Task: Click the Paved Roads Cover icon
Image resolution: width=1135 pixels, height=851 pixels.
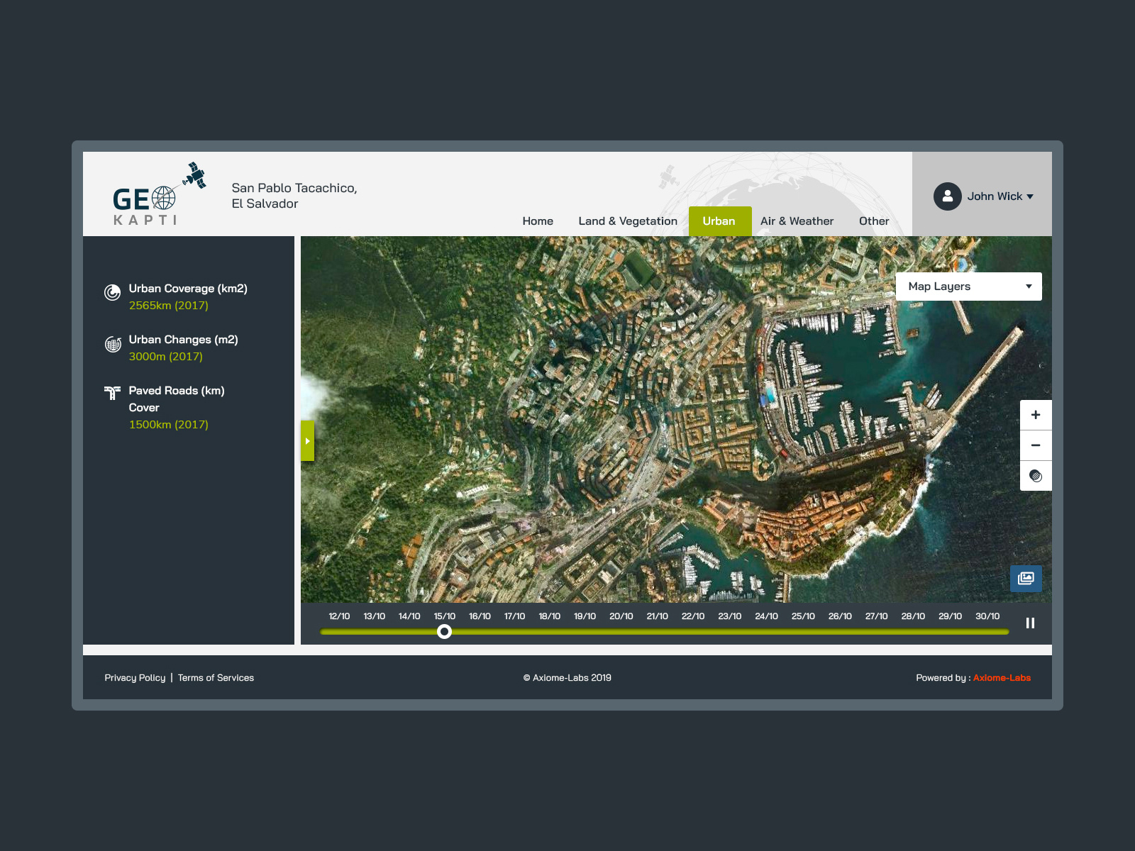Action: click(113, 391)
